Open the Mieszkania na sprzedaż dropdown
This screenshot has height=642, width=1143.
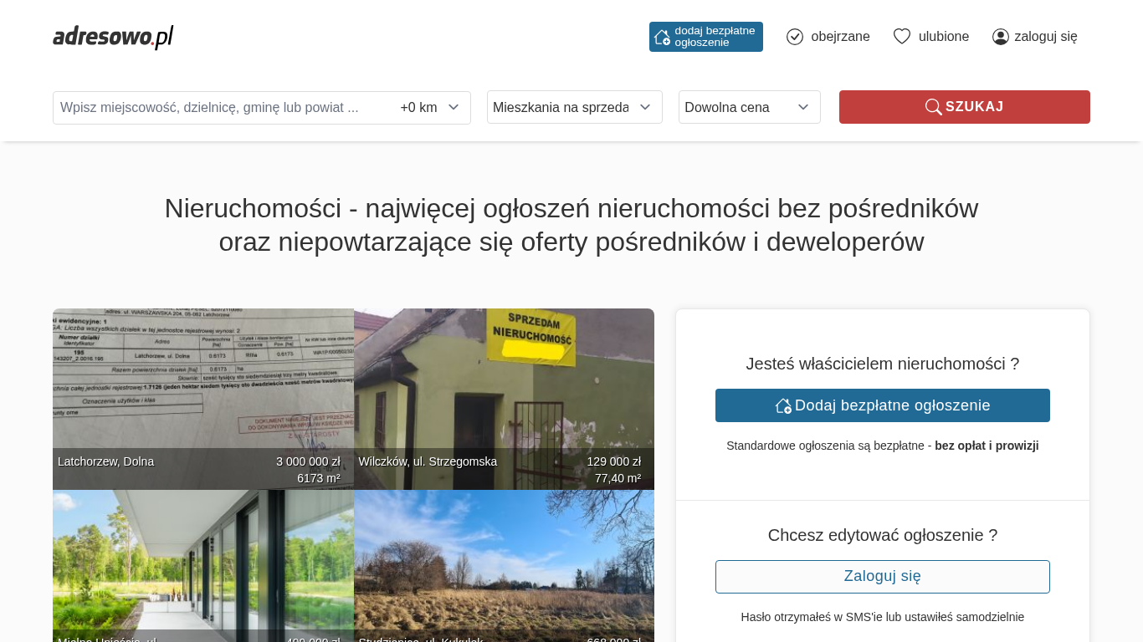pyautogui.click(x=574, y=107)
